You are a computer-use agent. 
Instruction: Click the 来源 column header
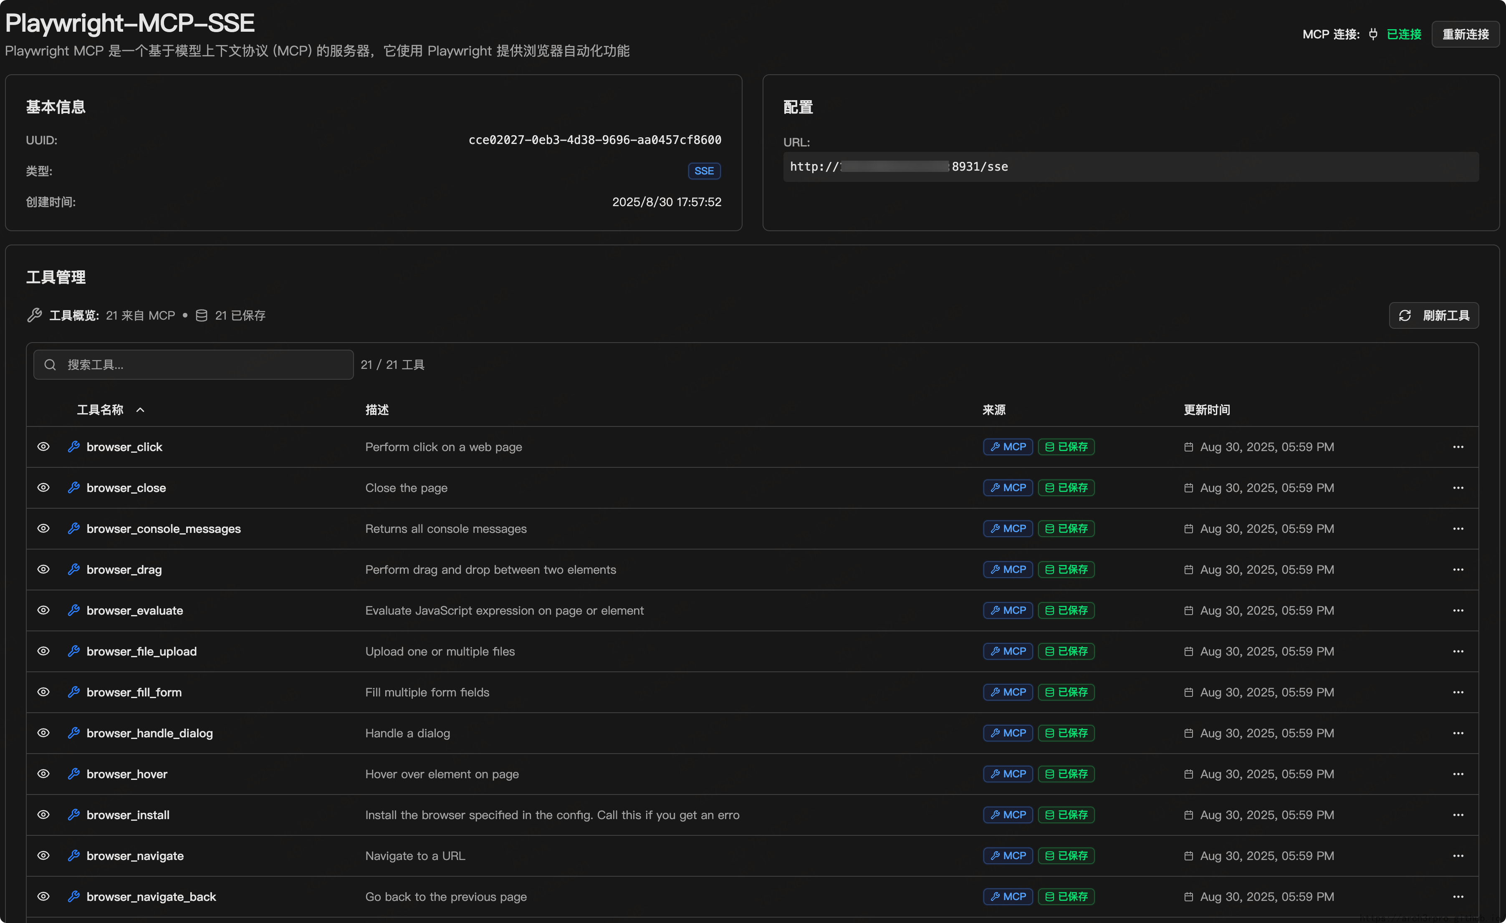click(993, 410)
